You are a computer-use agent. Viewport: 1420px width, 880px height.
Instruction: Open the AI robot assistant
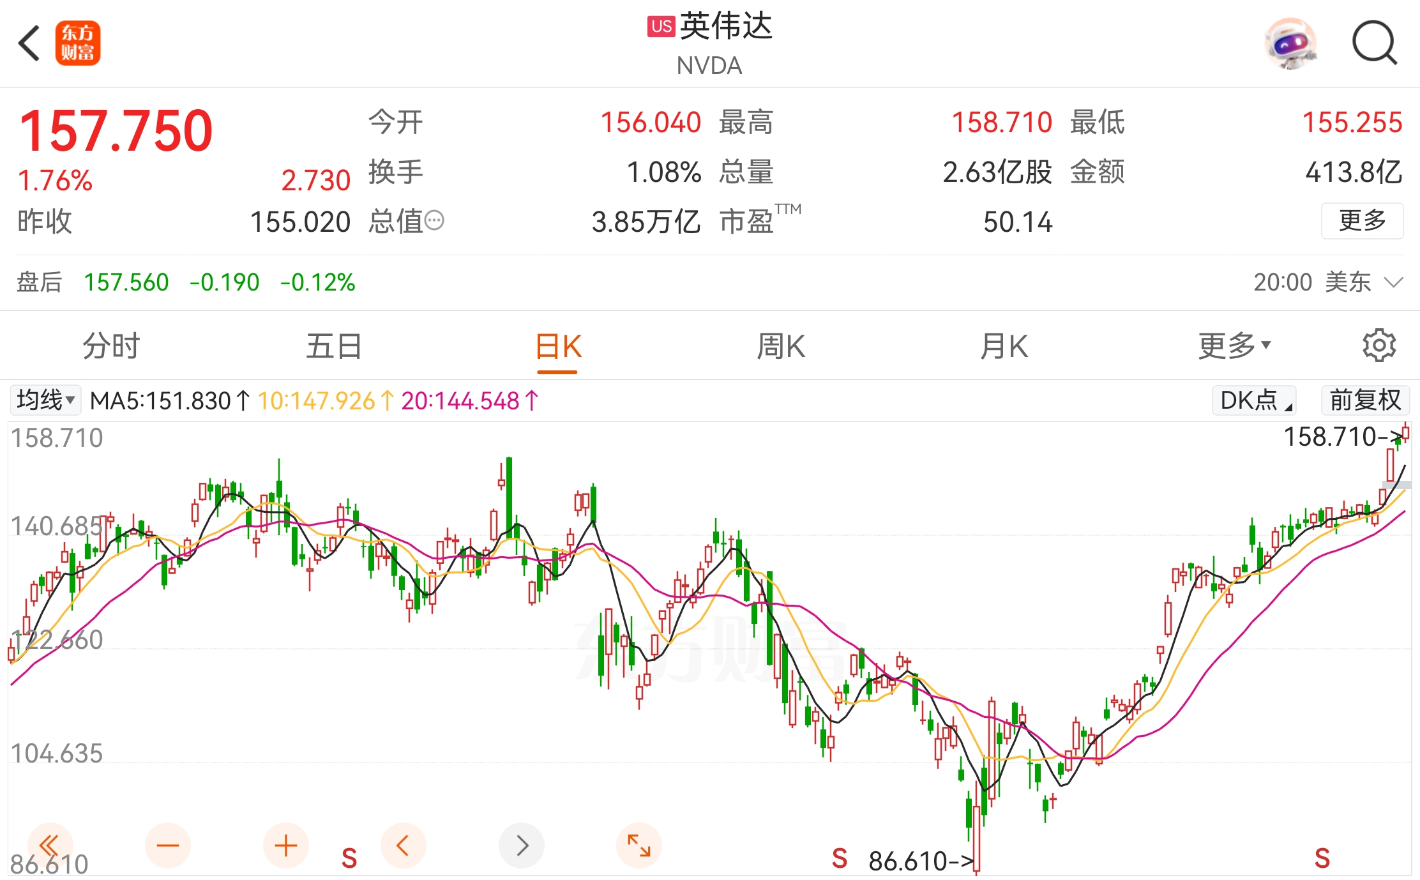click(x=1291, y=43)
